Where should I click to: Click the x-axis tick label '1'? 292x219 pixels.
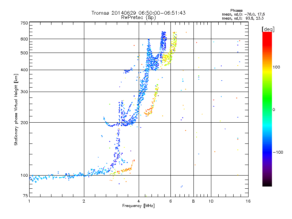[29, 201]
